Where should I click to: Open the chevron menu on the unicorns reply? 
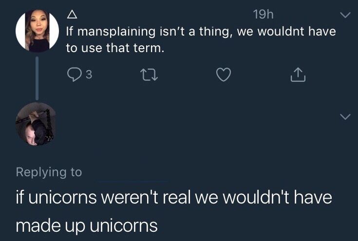click(x=345, y=116)
